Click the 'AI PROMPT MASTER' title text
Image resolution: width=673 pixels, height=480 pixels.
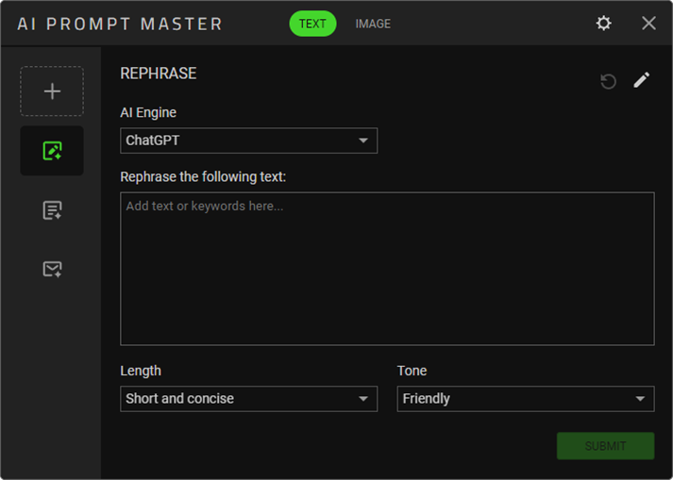[x=120, y=24]
